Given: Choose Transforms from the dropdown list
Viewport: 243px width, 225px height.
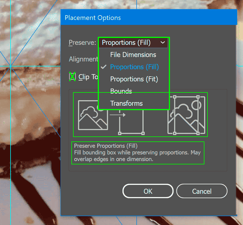Looking at the screenshot, I should pyautogui.click(x=126, y=103).
